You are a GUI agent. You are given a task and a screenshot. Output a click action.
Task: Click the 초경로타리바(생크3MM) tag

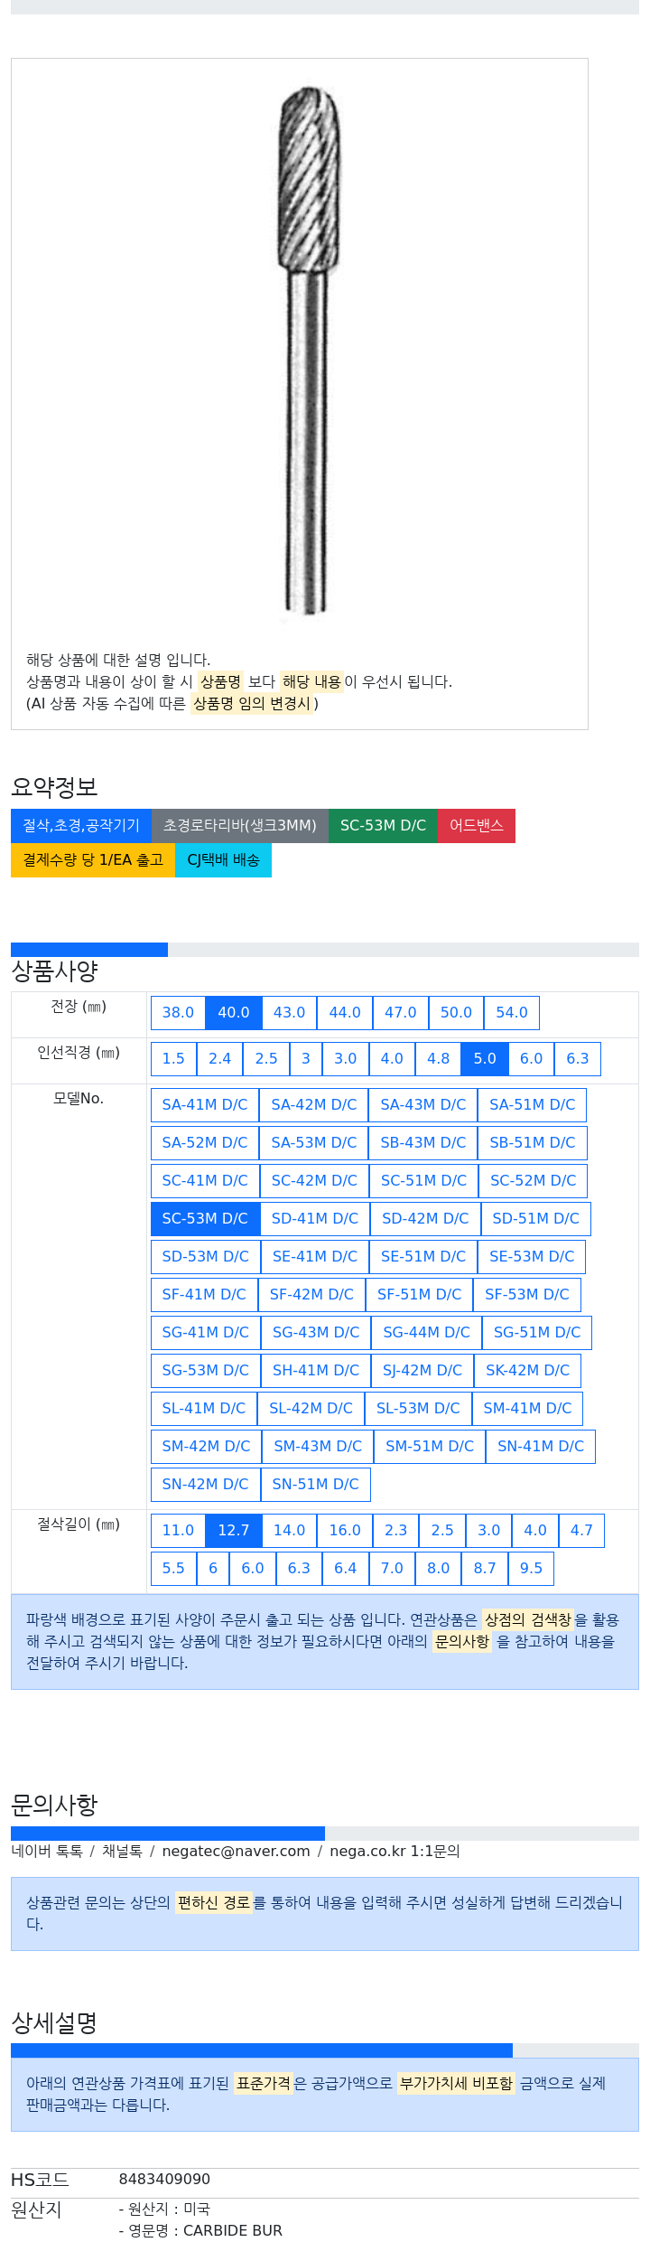tap(239, 825)
